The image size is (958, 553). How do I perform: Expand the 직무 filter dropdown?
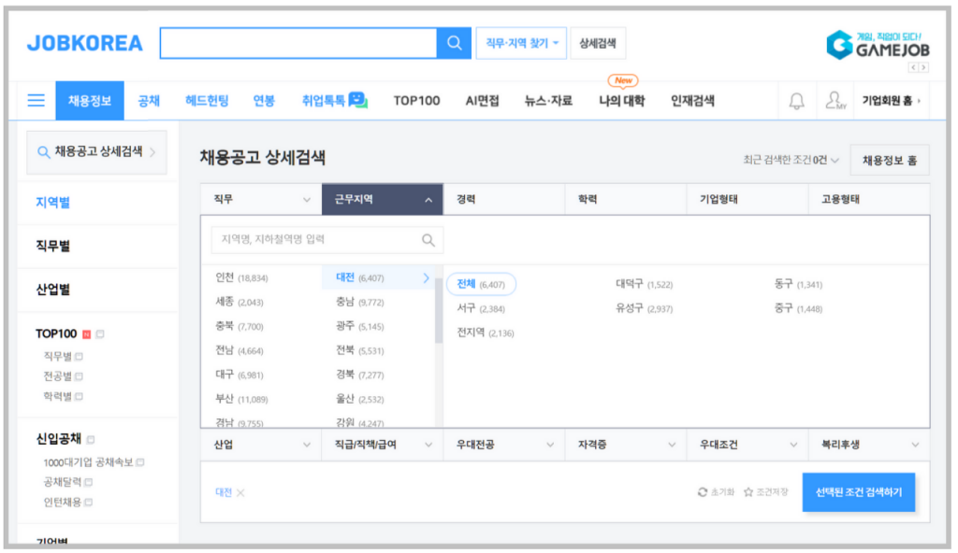[261, 200]
